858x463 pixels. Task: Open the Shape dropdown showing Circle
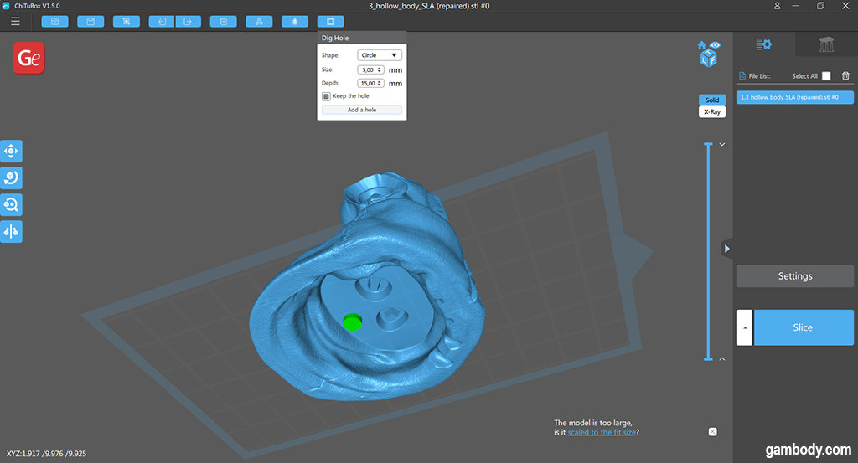click(x=379, y=55)
